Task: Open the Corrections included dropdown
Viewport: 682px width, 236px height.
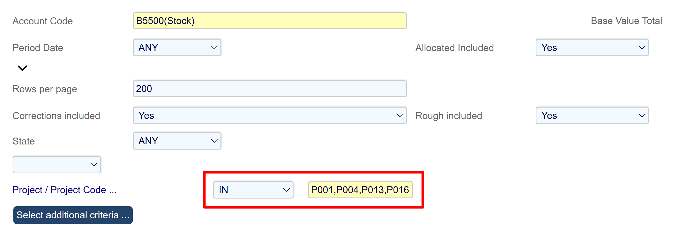Action: (x=269, y=116)
